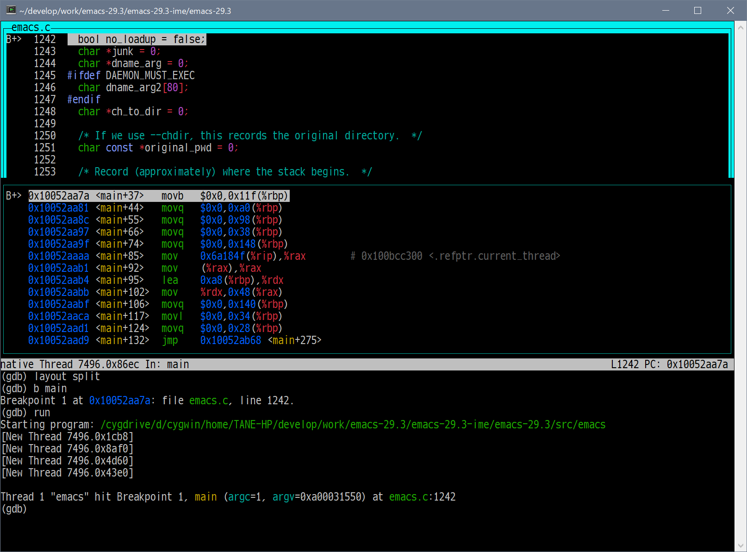Click 'char dname_arg2[80];' line
The height and width of the screenshot is (552, 747).
[x=133, y=88]
